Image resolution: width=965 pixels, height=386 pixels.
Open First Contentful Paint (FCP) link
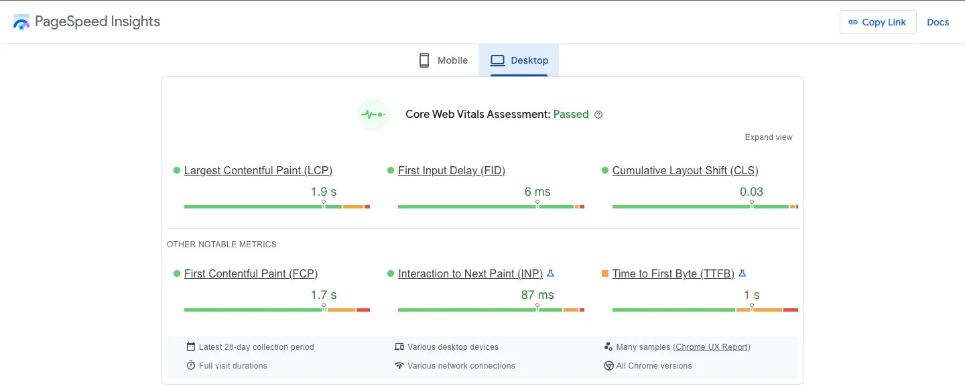pos(251,274)
